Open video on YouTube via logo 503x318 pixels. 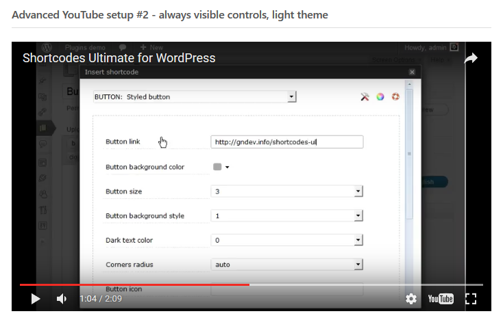(x=441, y=299)
